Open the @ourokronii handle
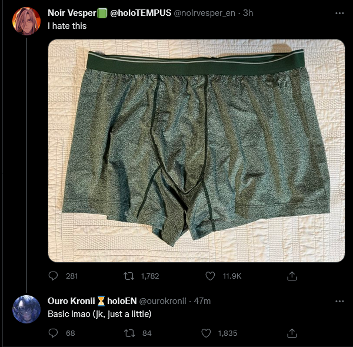The width and height of the screenshot is (353, 347). (x=162, y=301)
